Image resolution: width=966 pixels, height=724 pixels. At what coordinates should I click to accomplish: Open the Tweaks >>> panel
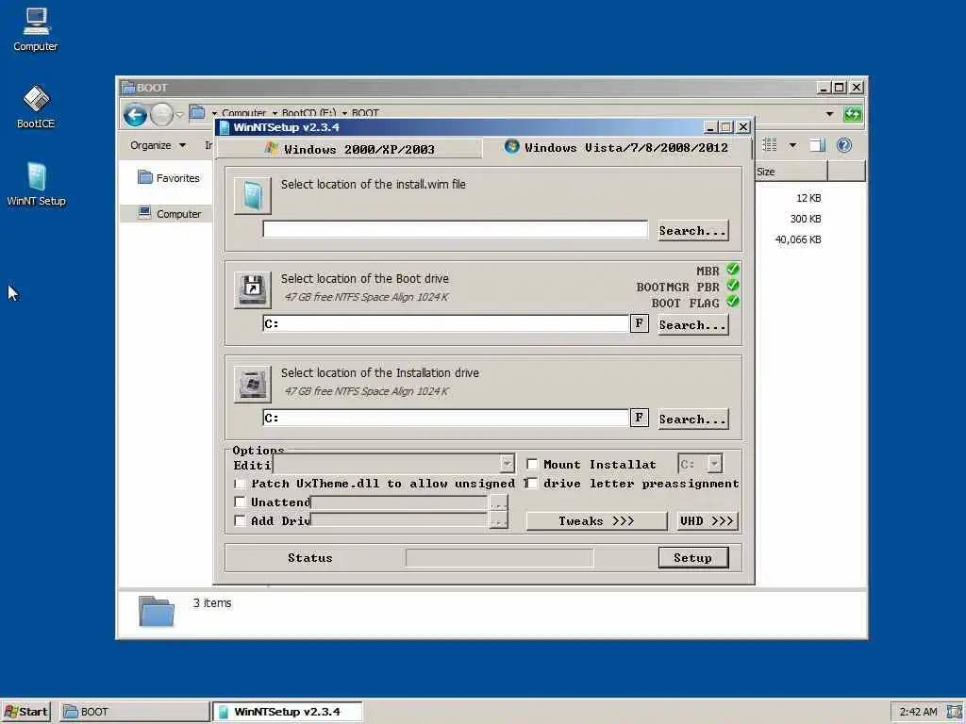[596, 520]
